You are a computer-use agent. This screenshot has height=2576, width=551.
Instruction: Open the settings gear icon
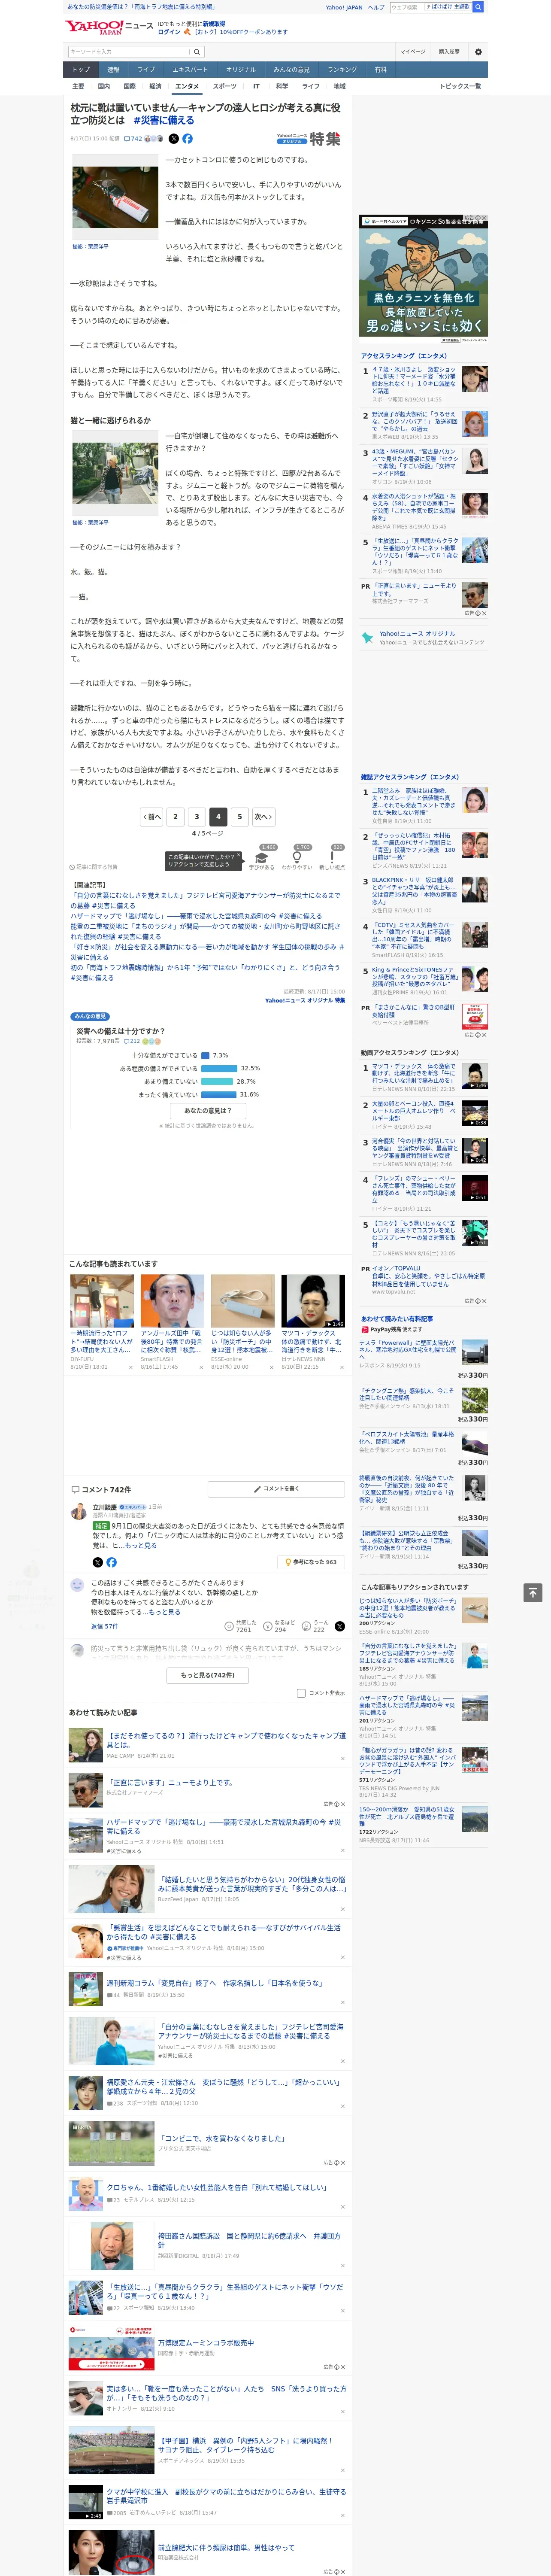coord(478,51)
